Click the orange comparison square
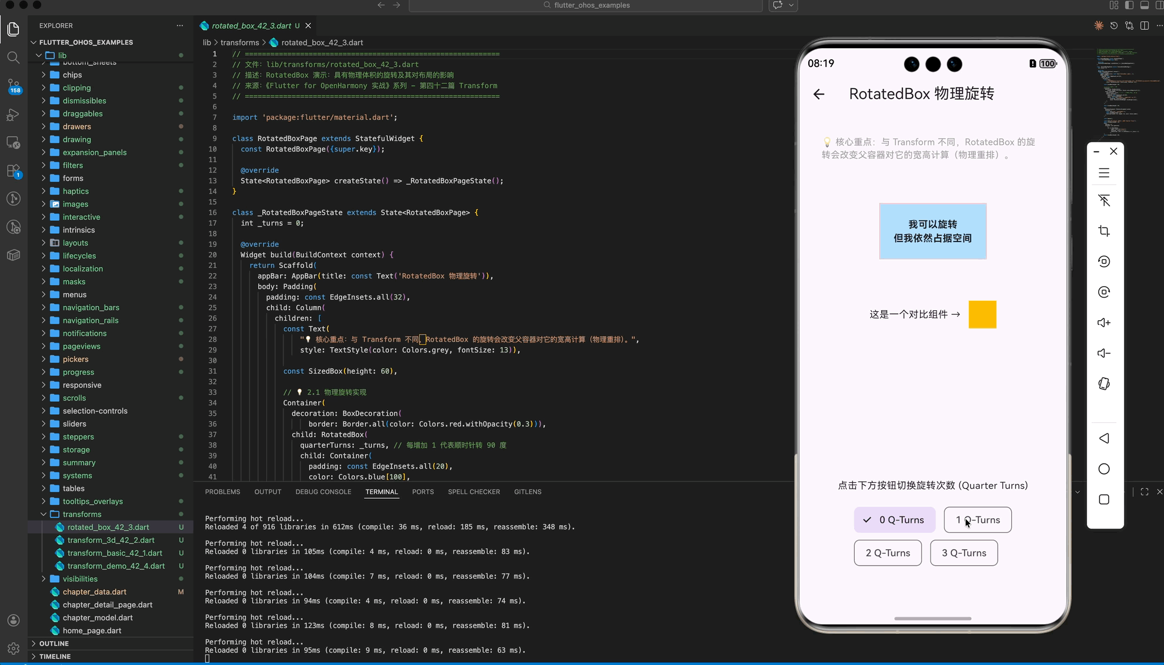Image resolution: width=1164 pixels, height=665 pixels. (x=982, y=314)
